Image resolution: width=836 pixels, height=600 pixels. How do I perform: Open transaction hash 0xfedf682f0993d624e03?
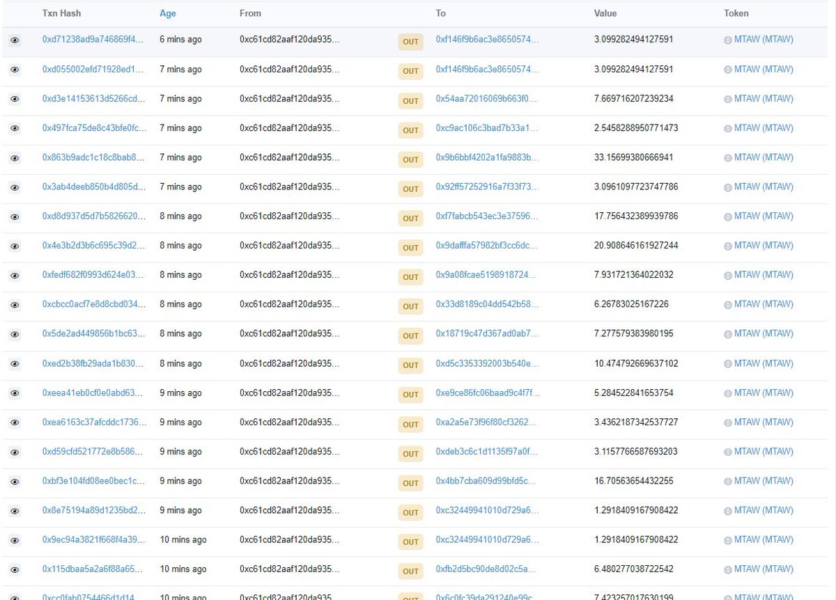93,275
